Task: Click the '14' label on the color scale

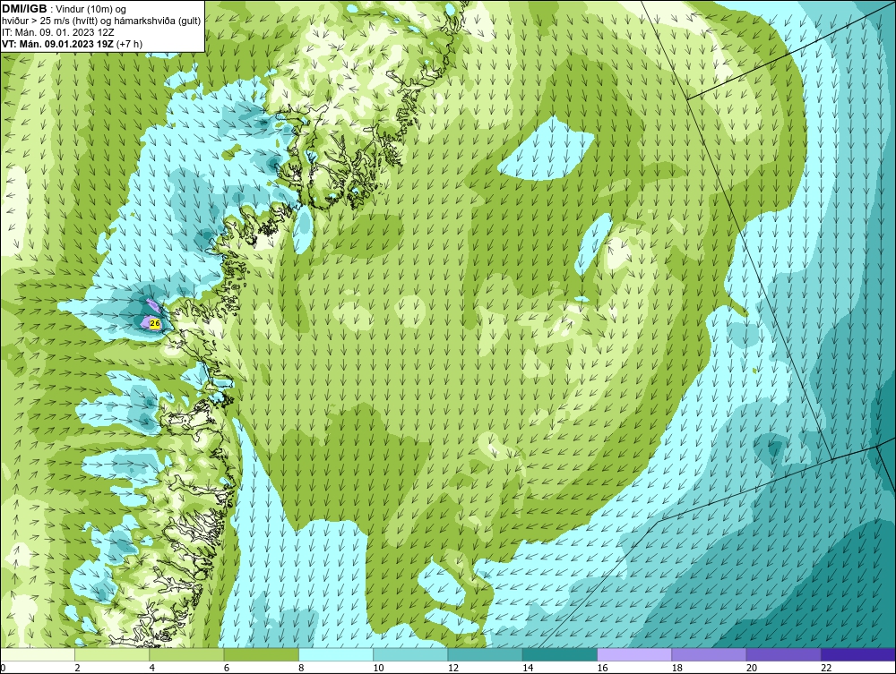Action: pos(528,669)
